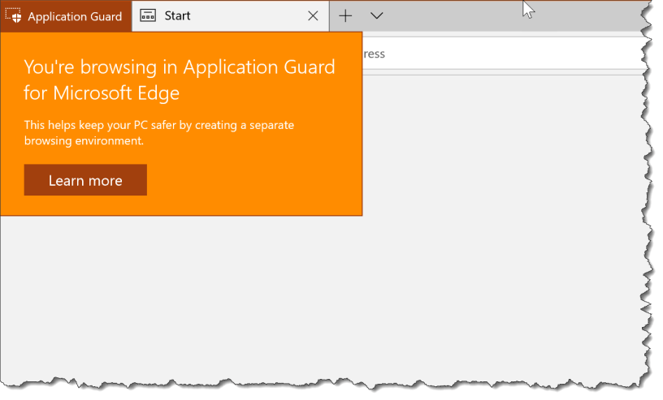Screen dimensions: 663x400
Task: Click the "You're browsing in Application Guard" heading
Action: 180,67
